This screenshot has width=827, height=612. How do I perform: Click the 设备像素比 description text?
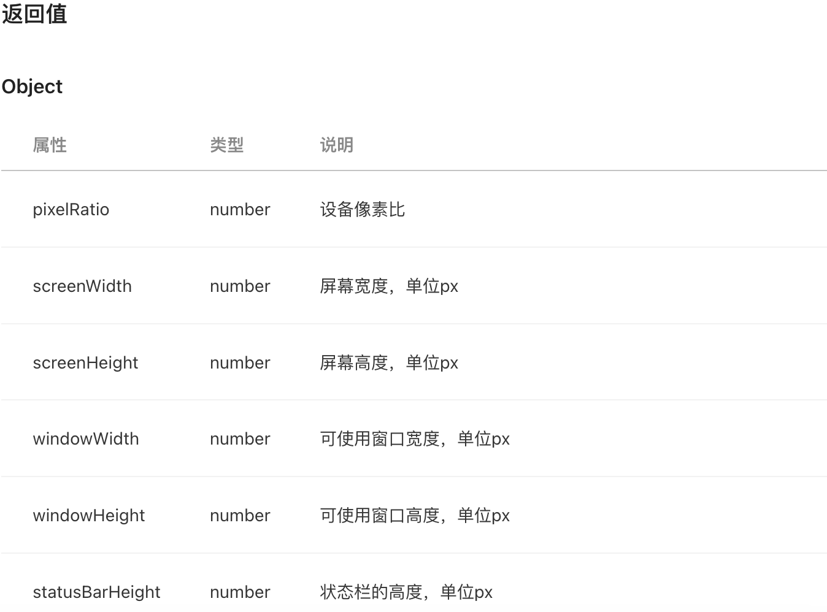pyautogui.click(x=363, y=210)
